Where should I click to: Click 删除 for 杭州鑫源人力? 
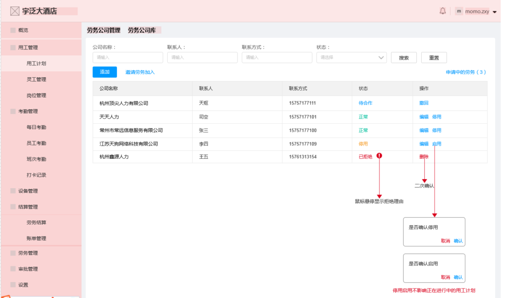(424, 157)
